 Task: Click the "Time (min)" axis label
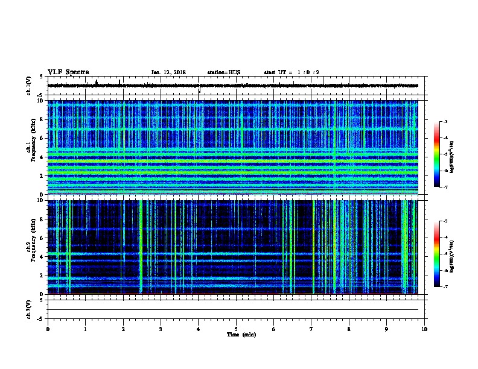241,335
